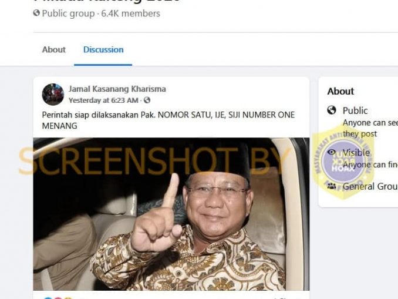Open the Jamal Kasanang Kharisma author name link
398x299 pixels.
117,89
